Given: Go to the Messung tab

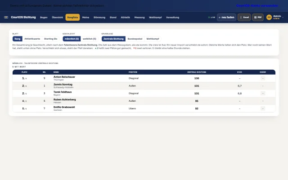Looking at the screenshot, I should click(139, 18).
